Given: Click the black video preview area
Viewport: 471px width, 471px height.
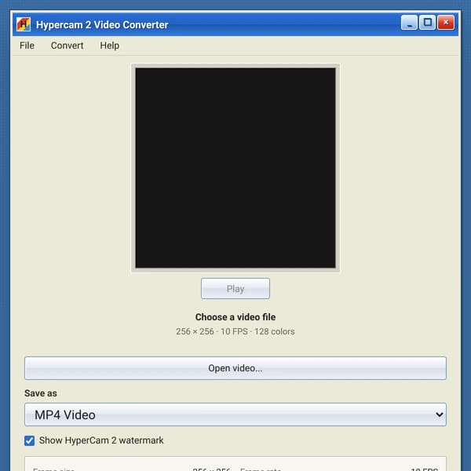Looking at the screenshot, I should [235, 168].
